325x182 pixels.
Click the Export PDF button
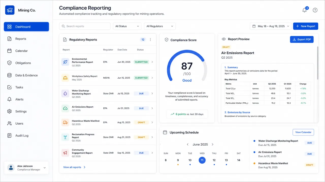point(302,39)
